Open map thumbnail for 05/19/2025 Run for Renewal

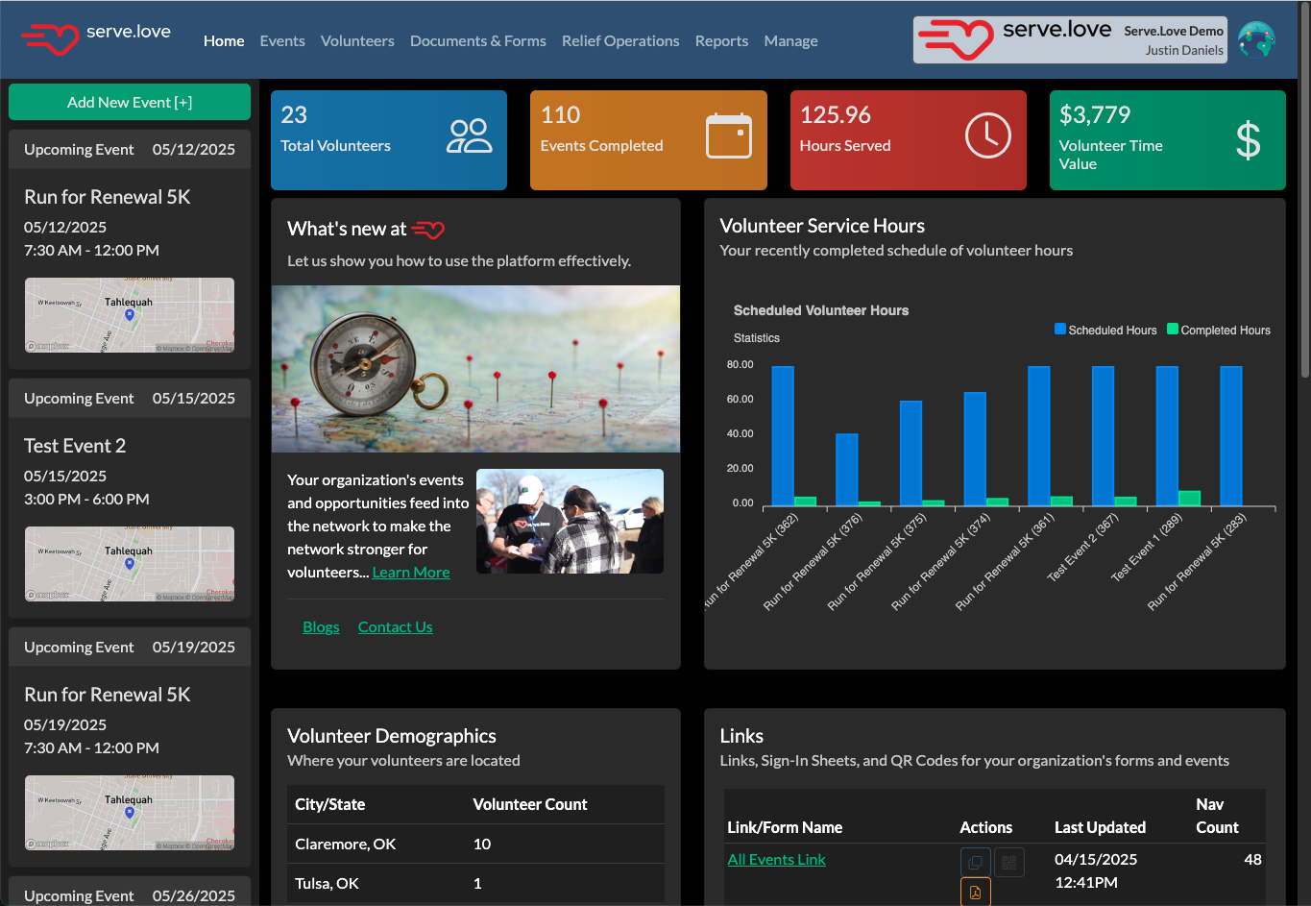[x=130, y=813]
